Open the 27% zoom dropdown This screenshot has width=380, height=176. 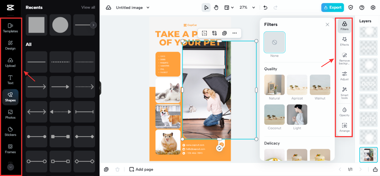[247, 8]
